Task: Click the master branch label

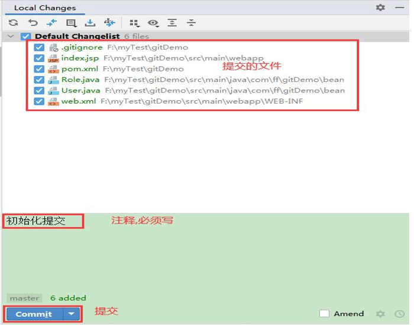Action: click(x=24, y=298)
